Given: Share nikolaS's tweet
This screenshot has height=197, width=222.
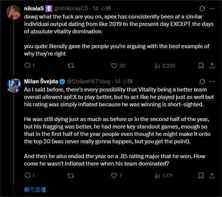Looking at the screenshot, I should pos(212,66).
